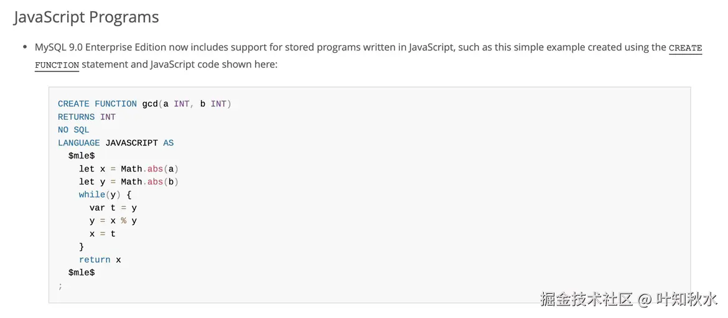Click the bullet point before MySQL 9.0
728x318 pixels.
(25, 48)
